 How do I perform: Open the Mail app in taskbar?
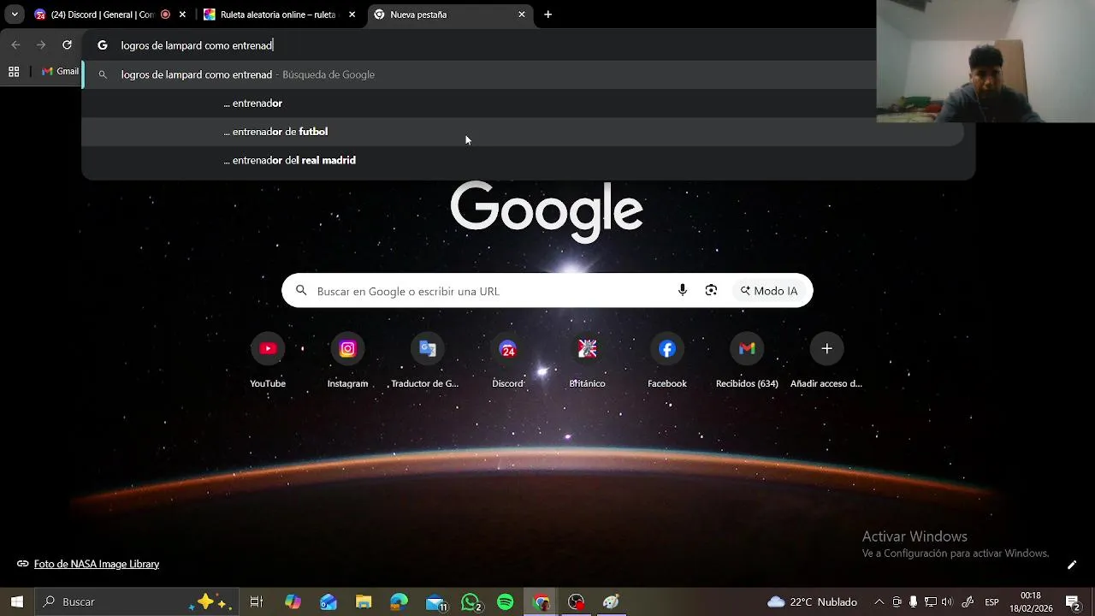(435, 602)
